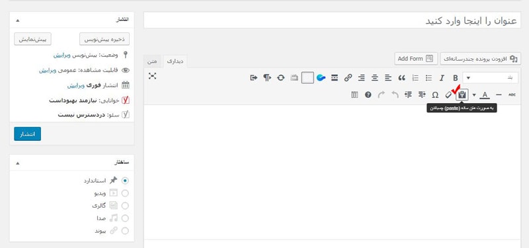Undo the last edit
Image resolution: width=529 pixels, height=248 pixels.
click(395, 95)
